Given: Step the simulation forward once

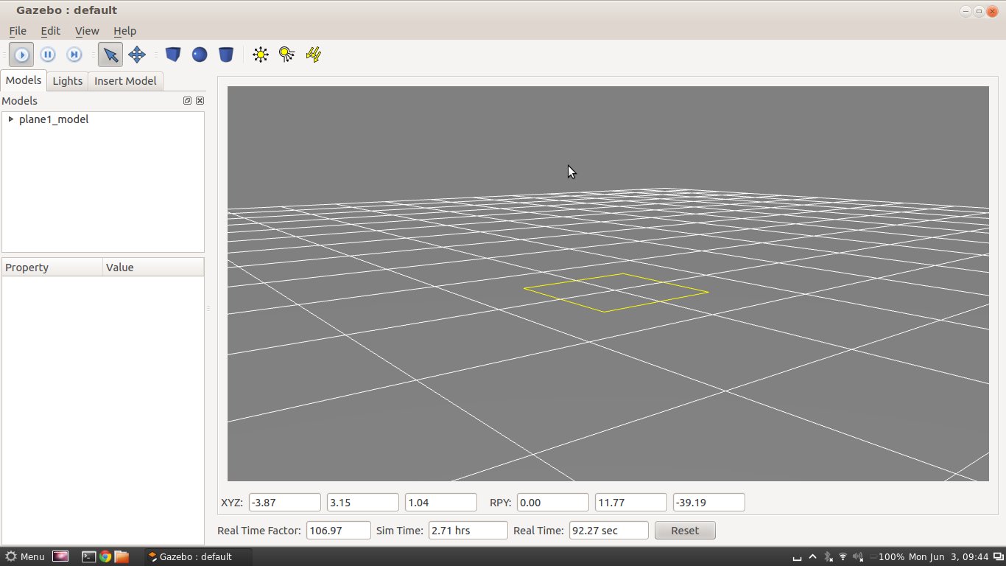Looking at the screenshot, I should click(74, 55).
